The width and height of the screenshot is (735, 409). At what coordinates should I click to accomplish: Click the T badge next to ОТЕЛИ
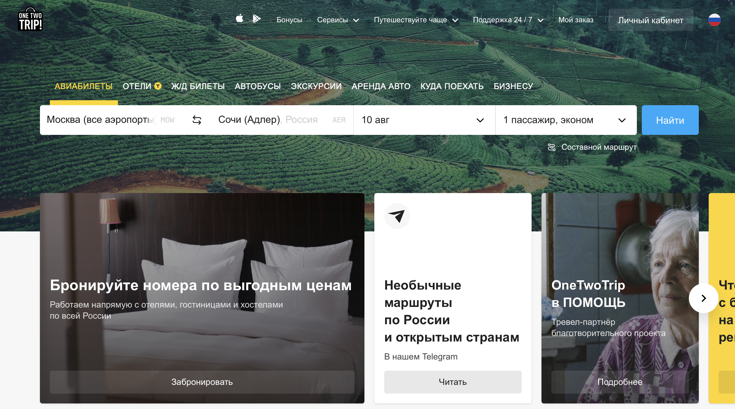pyautogui.click(x=158, y=86)
